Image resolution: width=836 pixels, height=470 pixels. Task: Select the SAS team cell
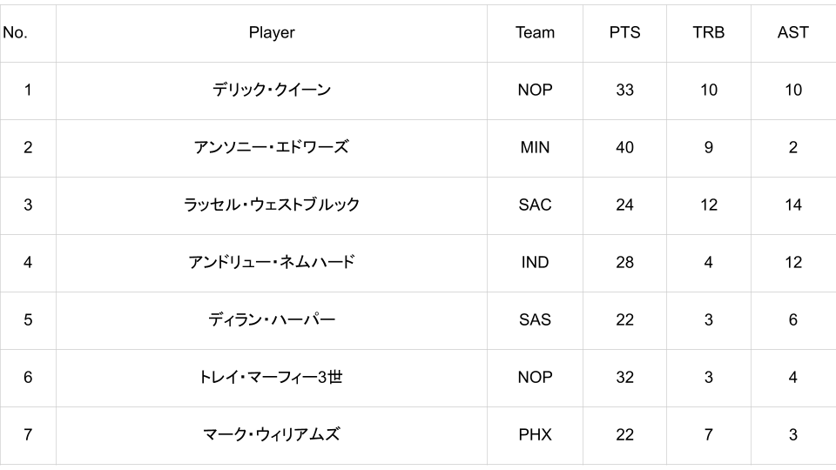tap(535, 320)
